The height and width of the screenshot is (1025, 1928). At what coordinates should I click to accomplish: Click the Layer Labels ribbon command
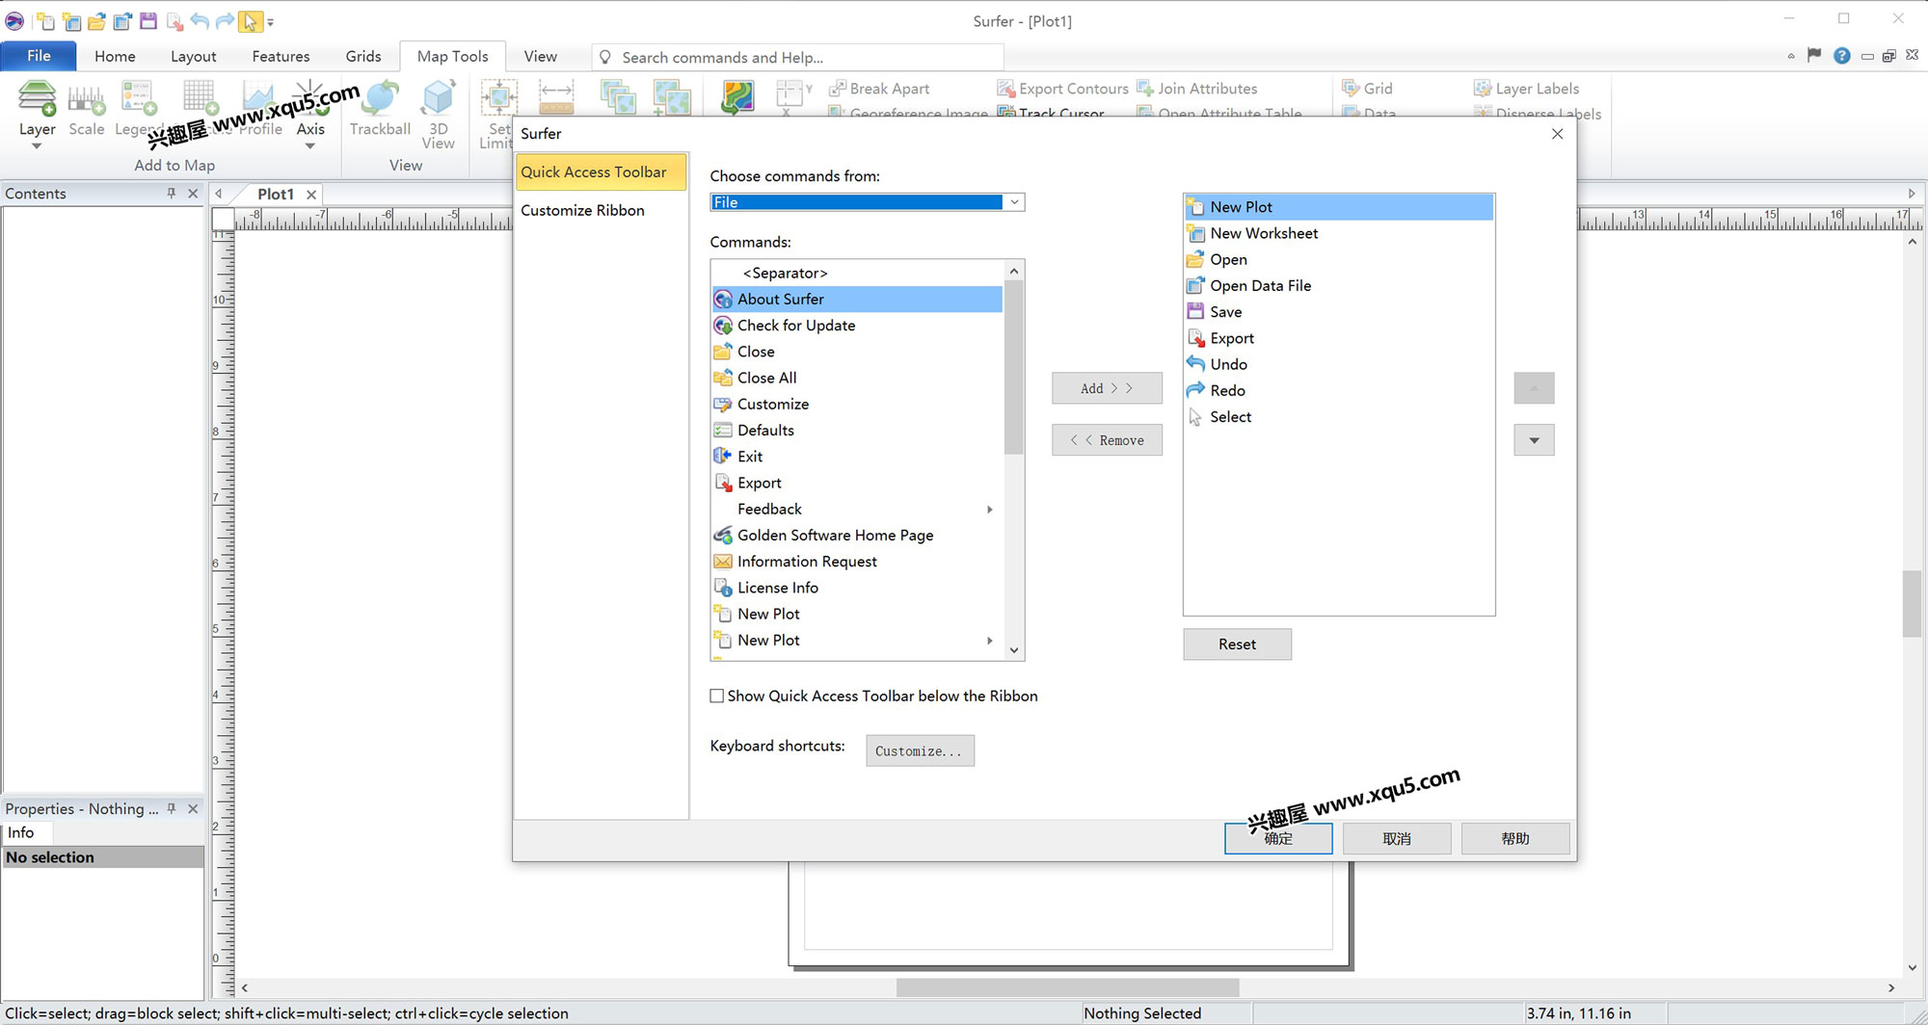(1526, 88)
